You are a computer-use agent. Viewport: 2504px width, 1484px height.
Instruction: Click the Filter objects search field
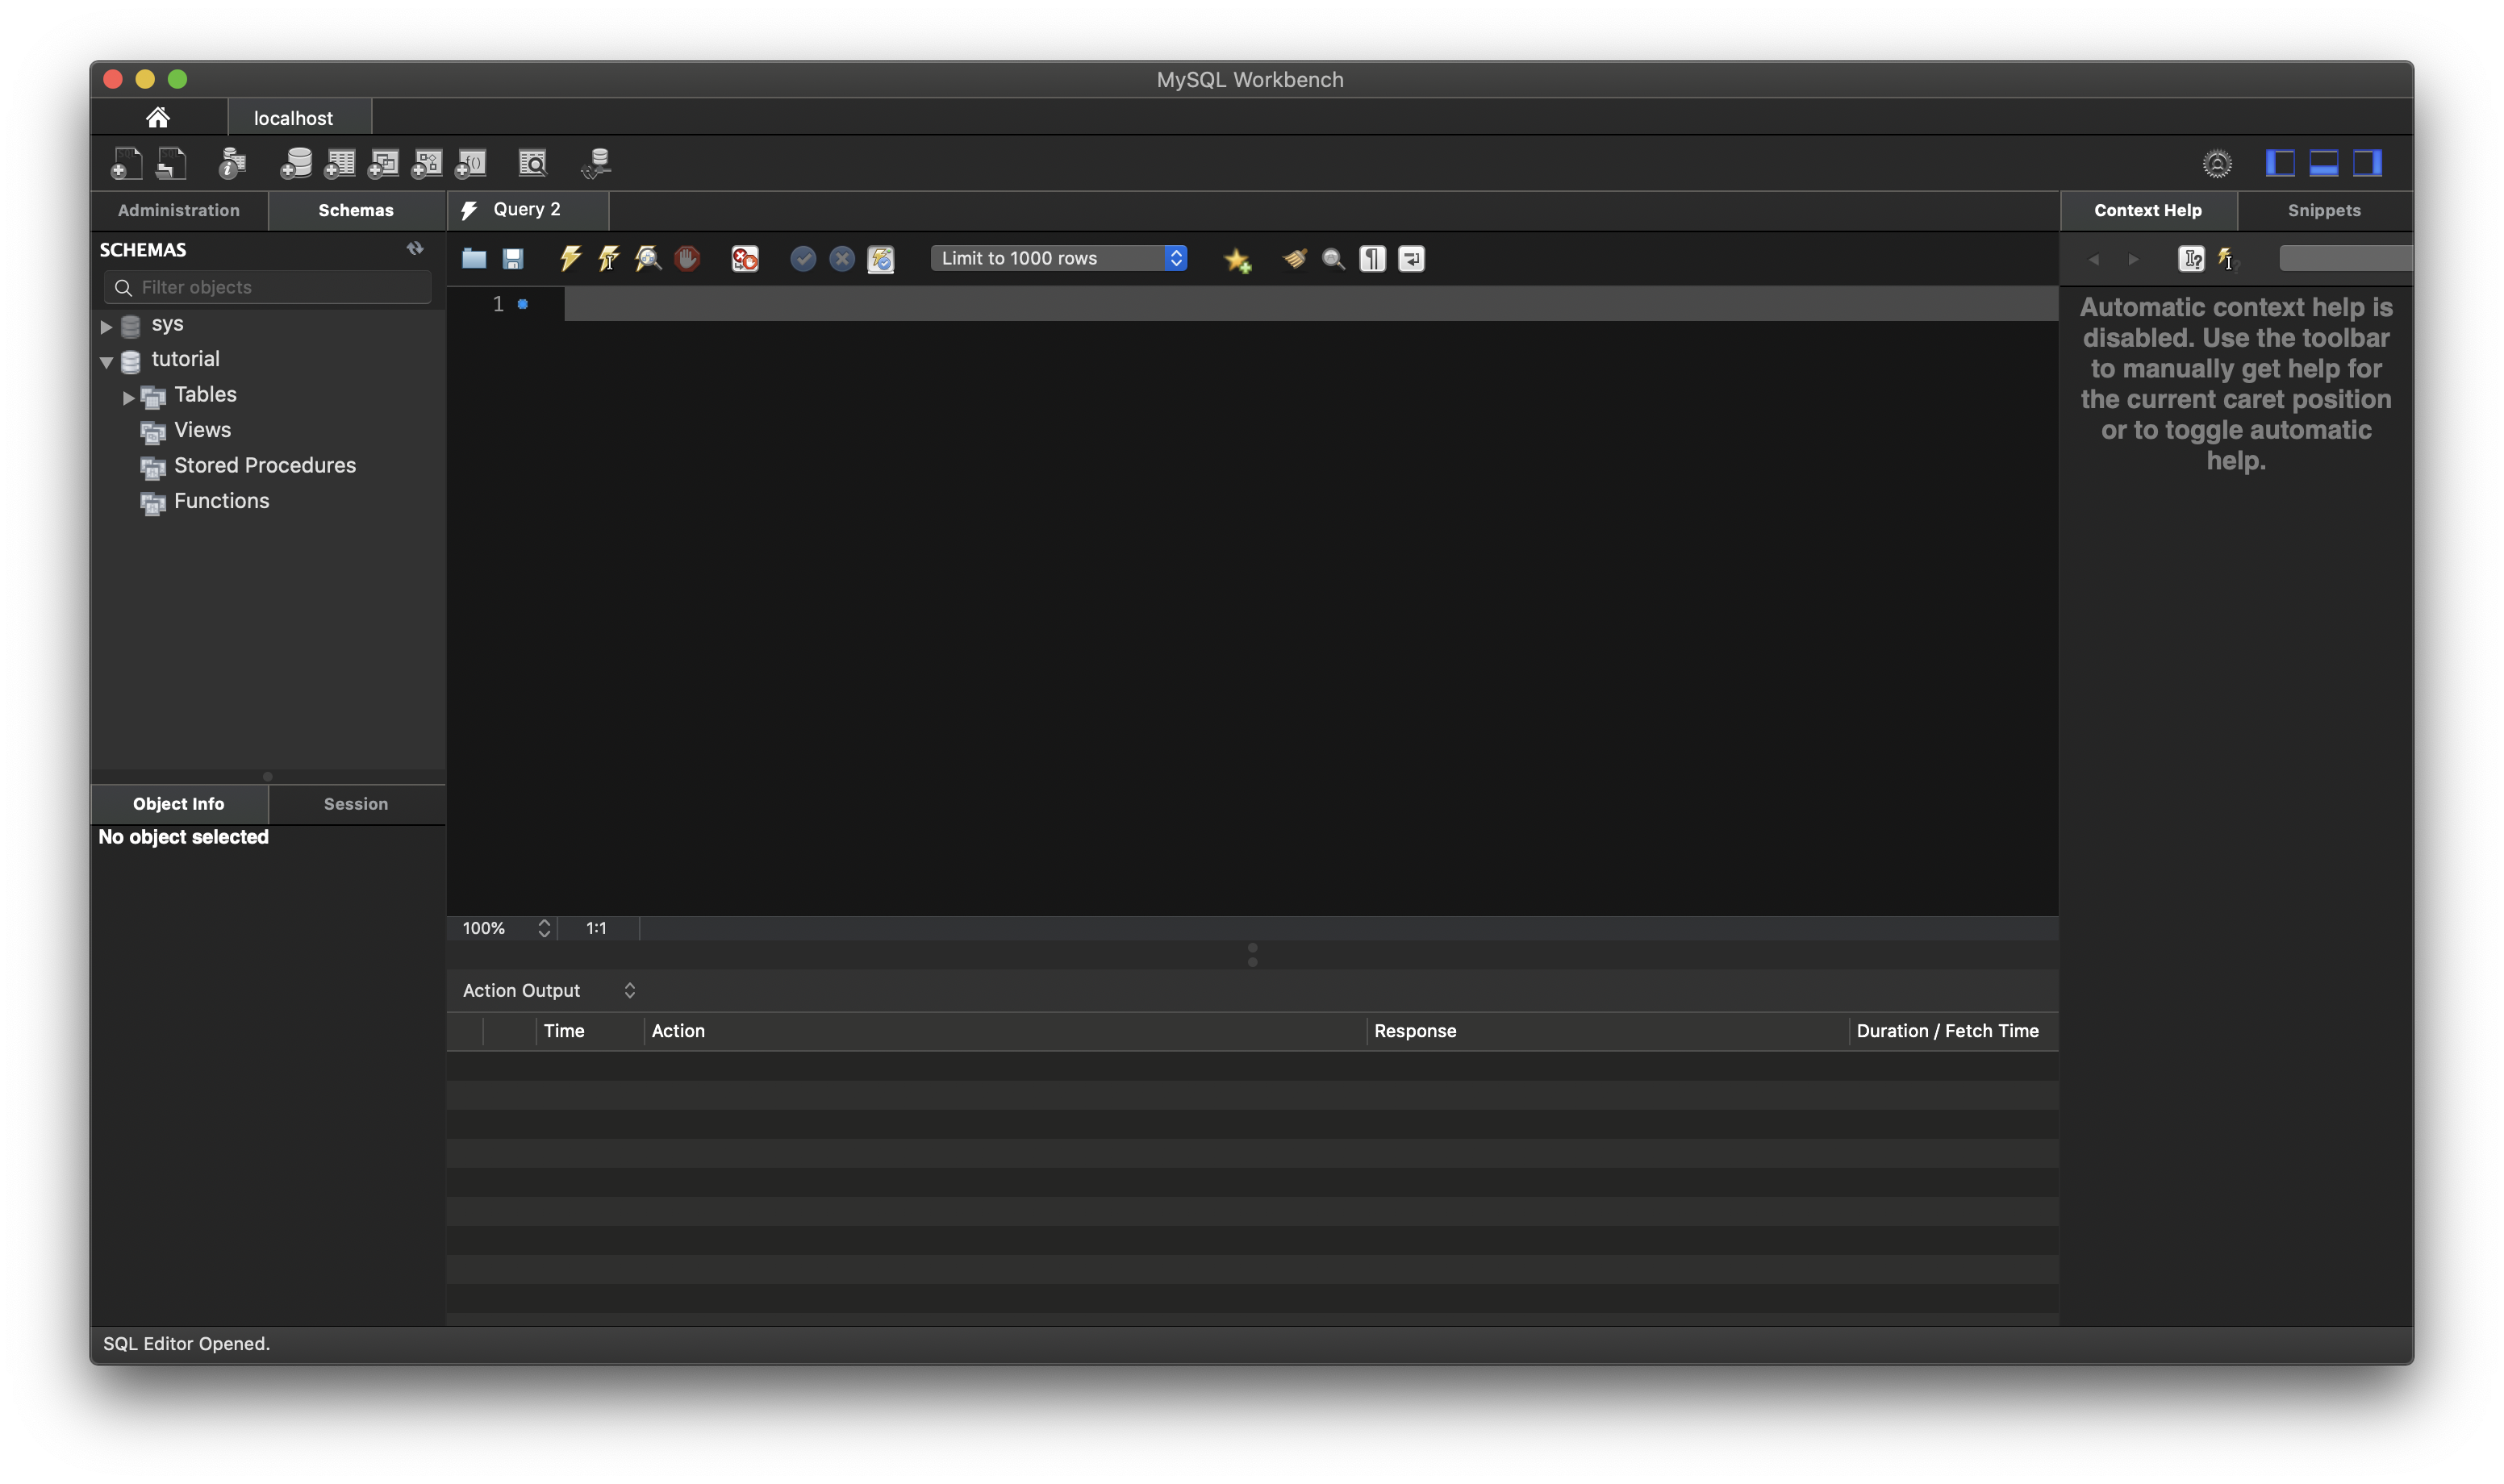pyautogui.click(x=268, y=287)
